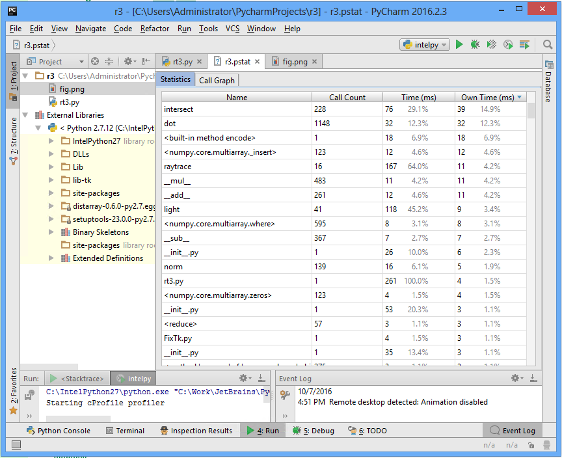Open Search Everywhere magnifier
The image size is (562, 458).
click(x=547, y=44)
